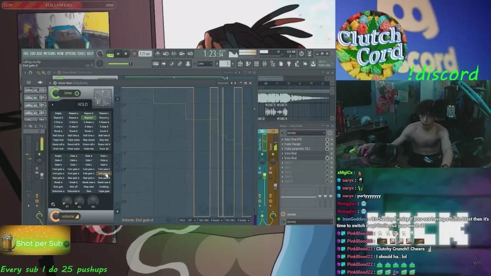This screenshot has width=491, height=276.
Task: Select the Sidechain a volume preset
Action: [58, 191]
